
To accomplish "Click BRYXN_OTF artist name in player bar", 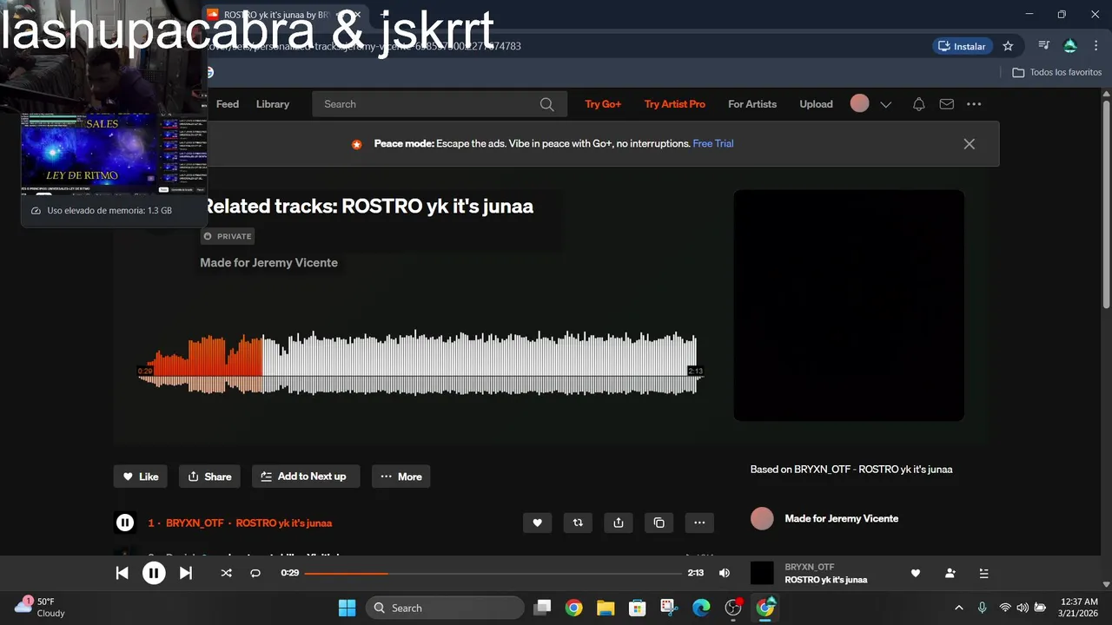I will pos(810,567).
